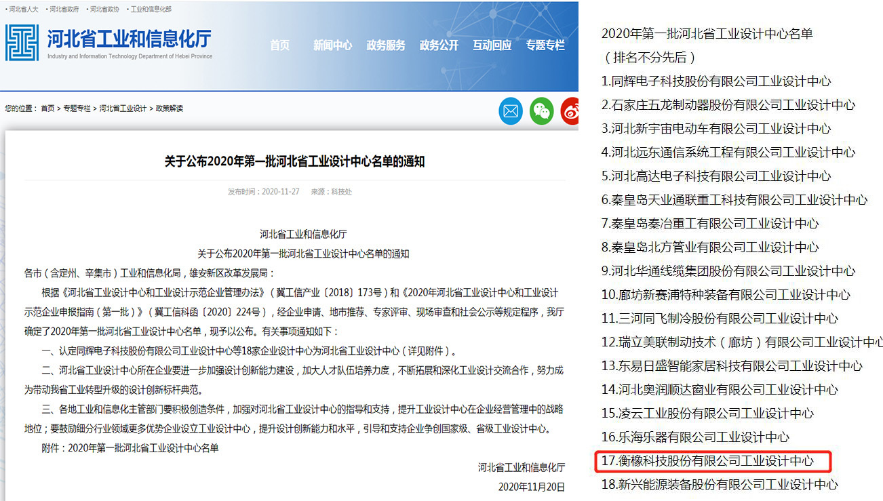883x501 pixels.
Task: Select entry 18.新兴能源装备股份有限公司
Action: click(x=720, y=484)
